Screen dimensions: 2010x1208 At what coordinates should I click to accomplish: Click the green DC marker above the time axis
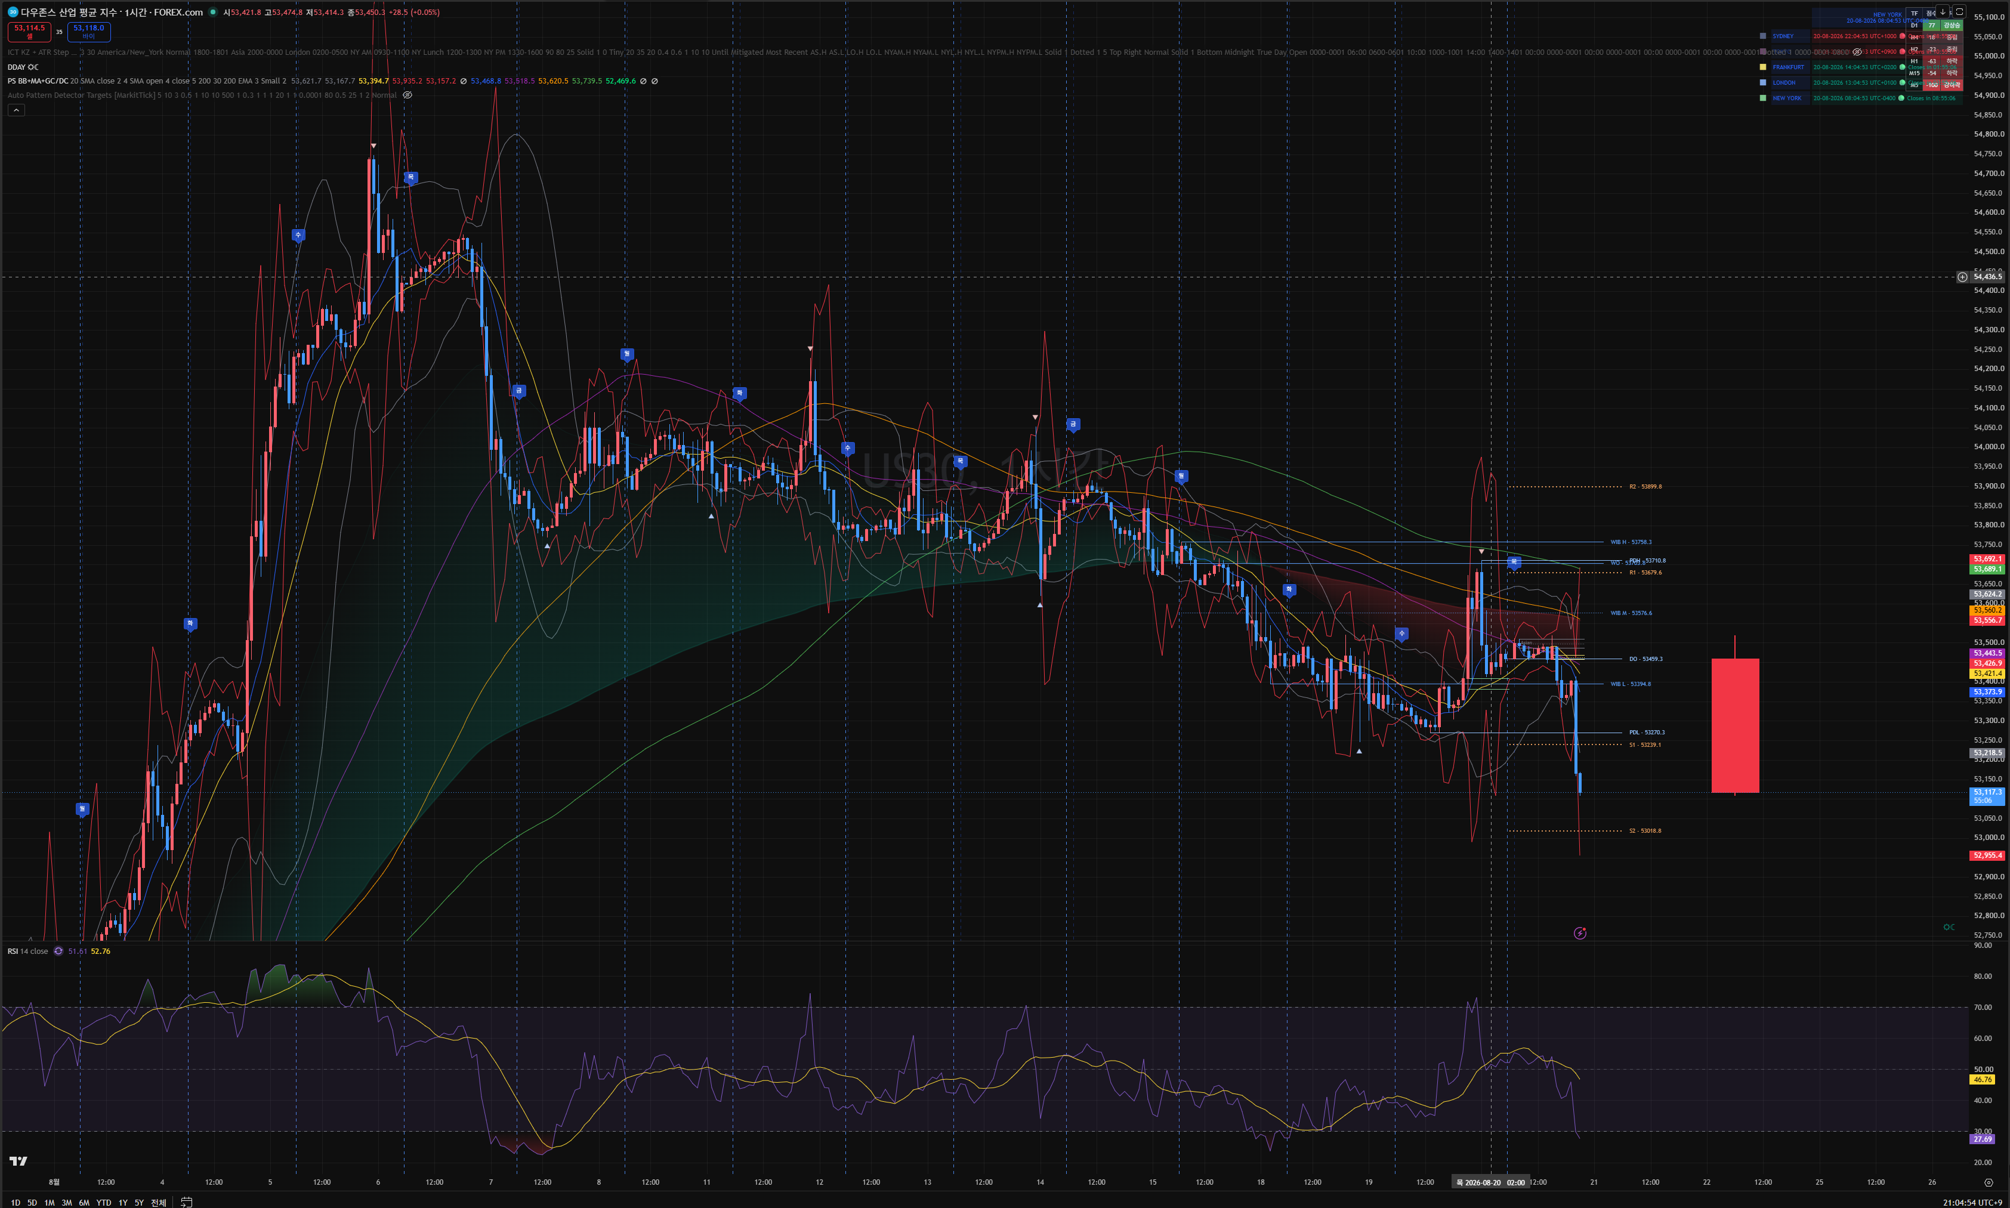click(x=1949, y=927)
